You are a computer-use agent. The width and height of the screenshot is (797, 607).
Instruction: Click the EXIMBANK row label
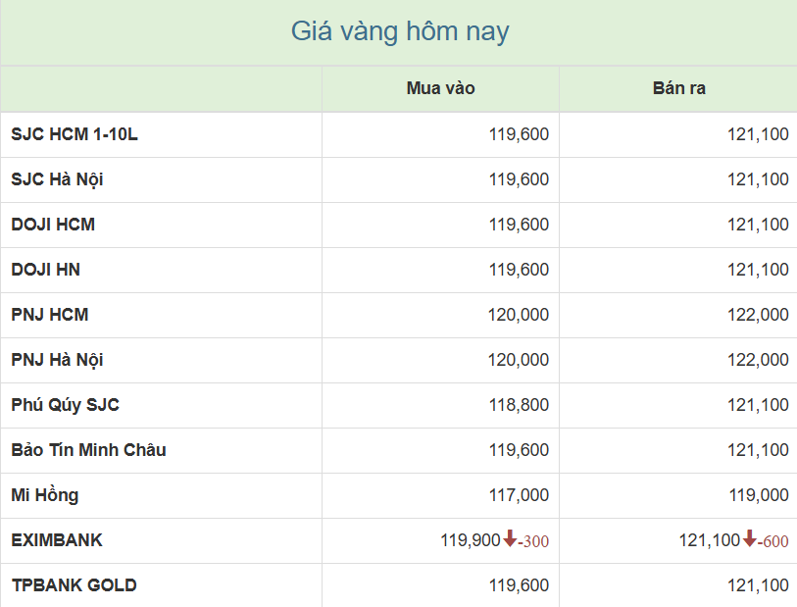57,540
